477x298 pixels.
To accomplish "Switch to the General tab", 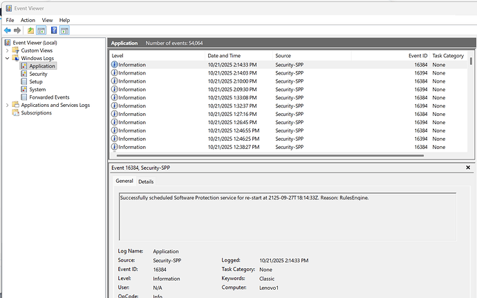I will tap(124, 181).
